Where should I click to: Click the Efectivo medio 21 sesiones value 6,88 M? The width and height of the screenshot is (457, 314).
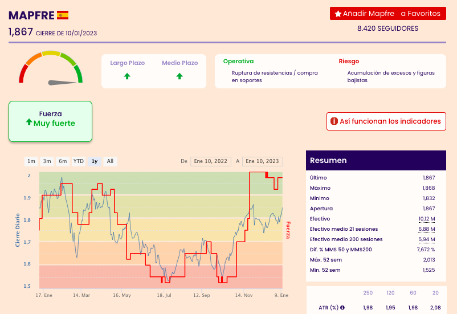tap(427, 229)
